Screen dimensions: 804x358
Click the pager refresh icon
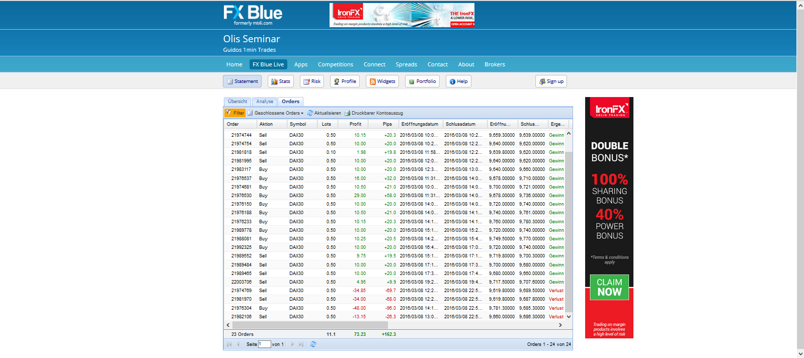313,344
